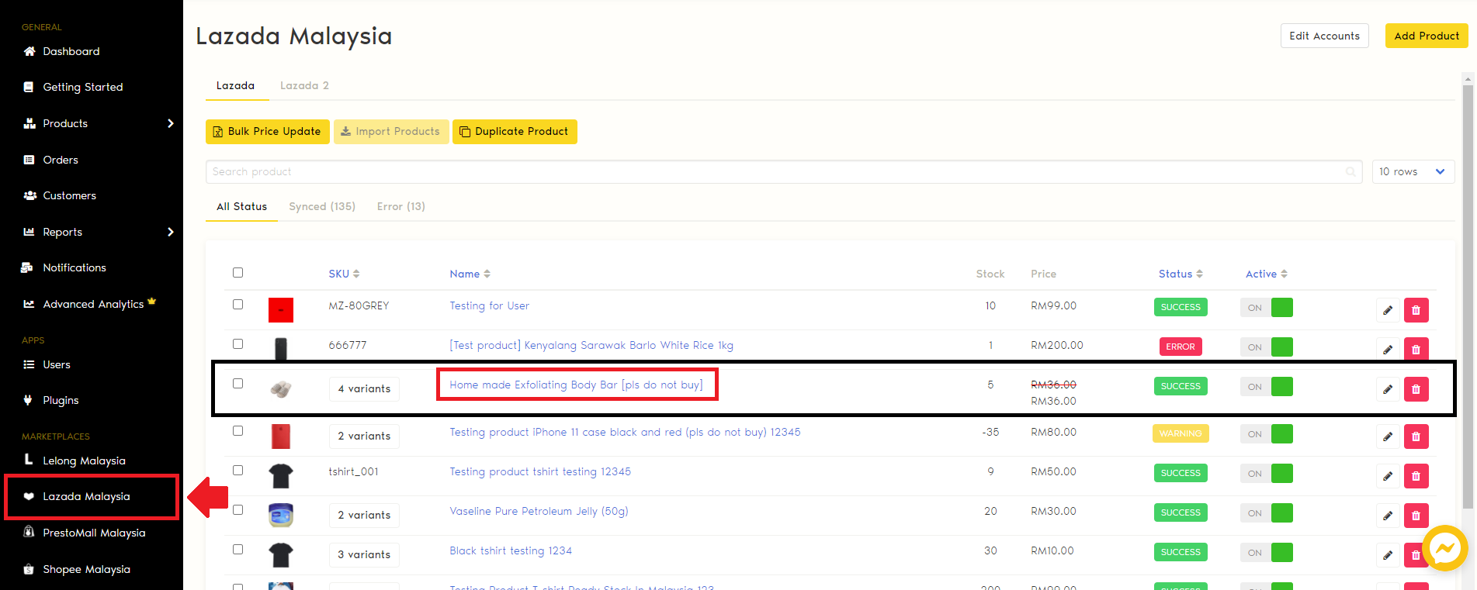Expand the Products submenu arrow
The width and height of the screenshot is (1477, 590).
pos(171,123)
